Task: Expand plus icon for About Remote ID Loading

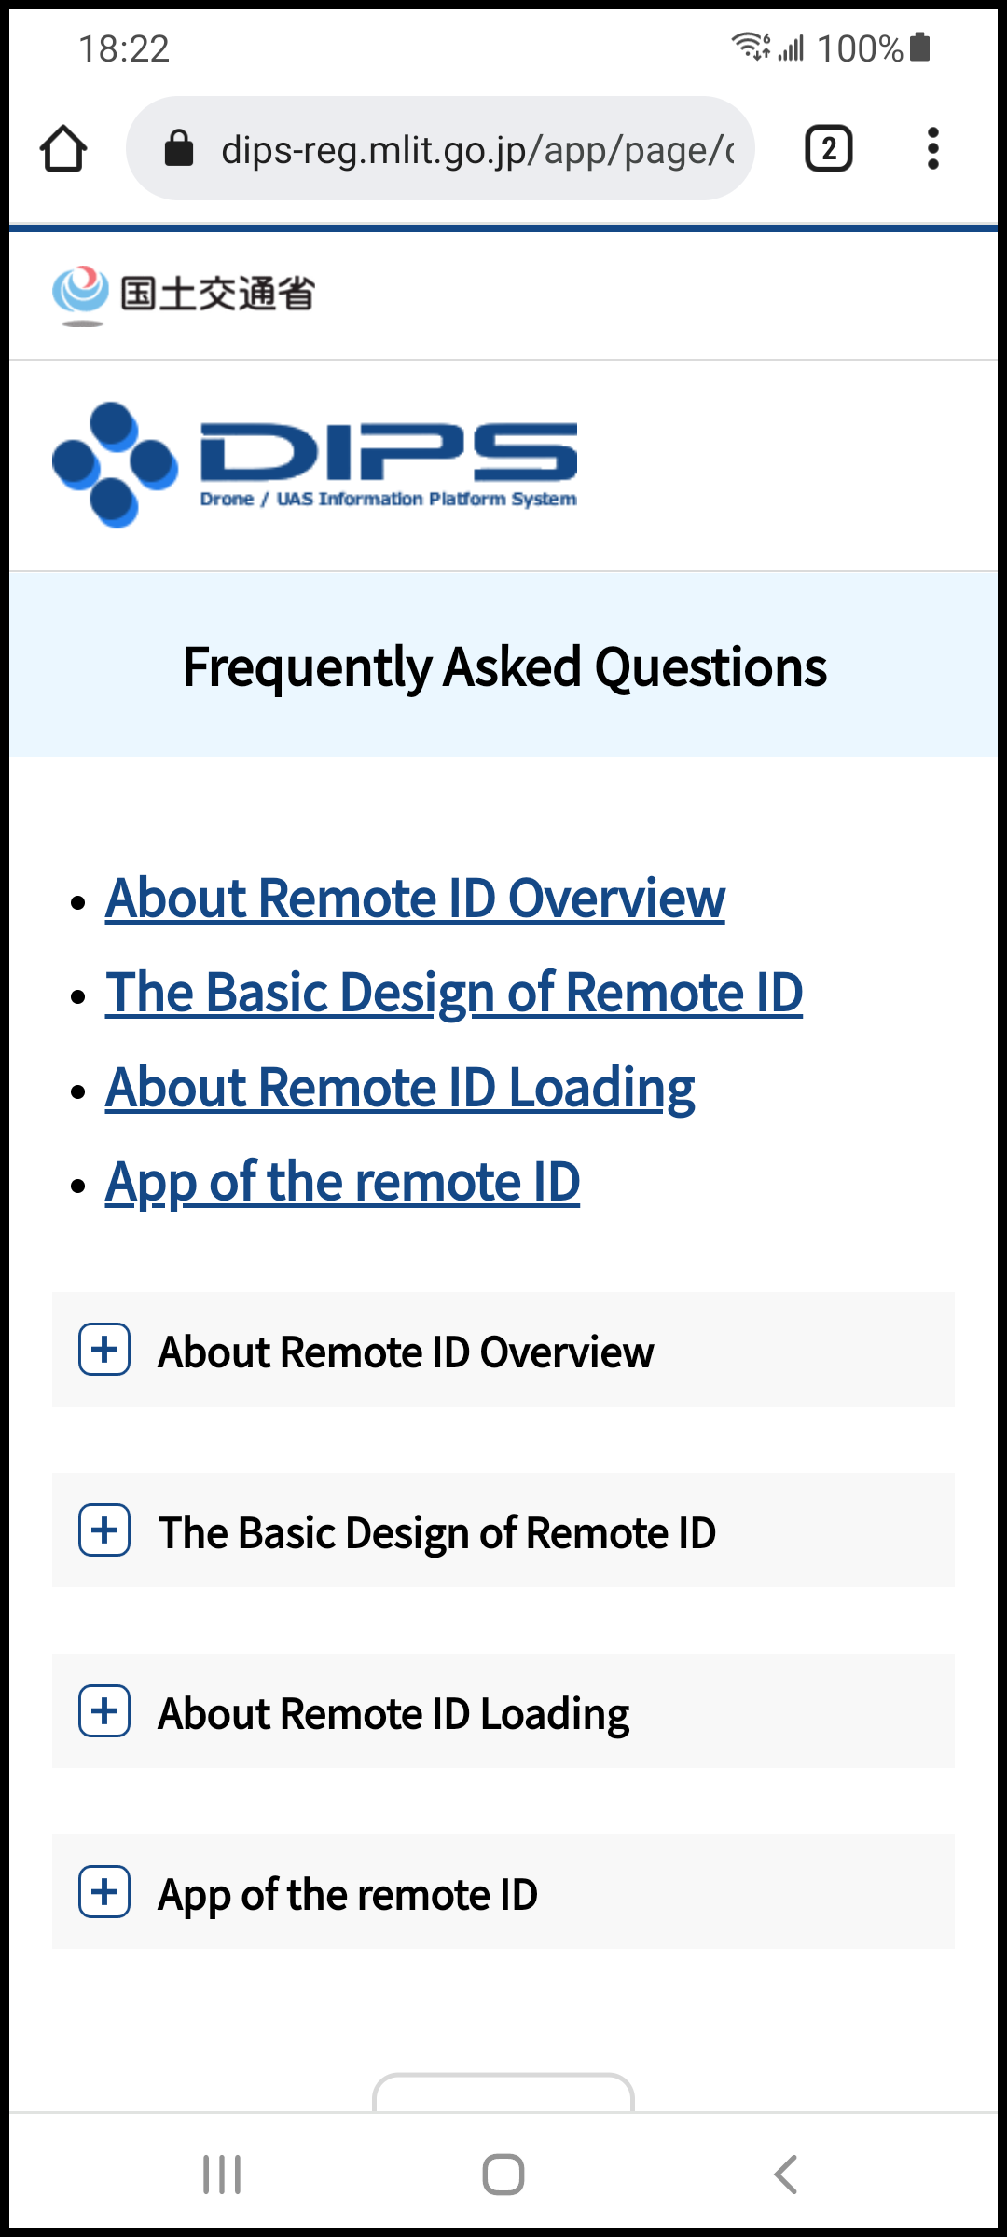Action: click(x=104, y=1711)
